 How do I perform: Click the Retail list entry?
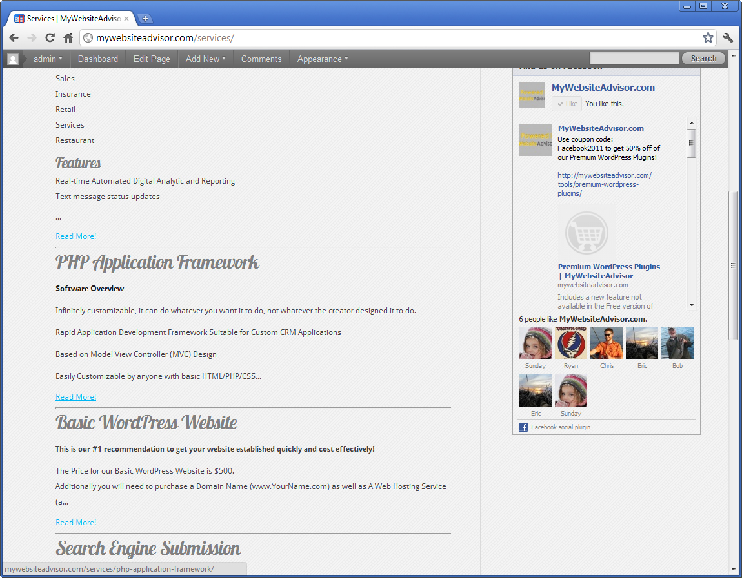point(65,110)
